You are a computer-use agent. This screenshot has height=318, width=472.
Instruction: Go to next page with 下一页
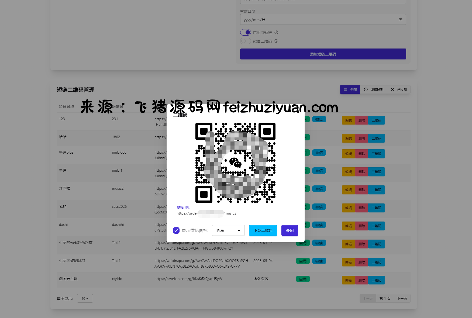click(x=402, y=298)
